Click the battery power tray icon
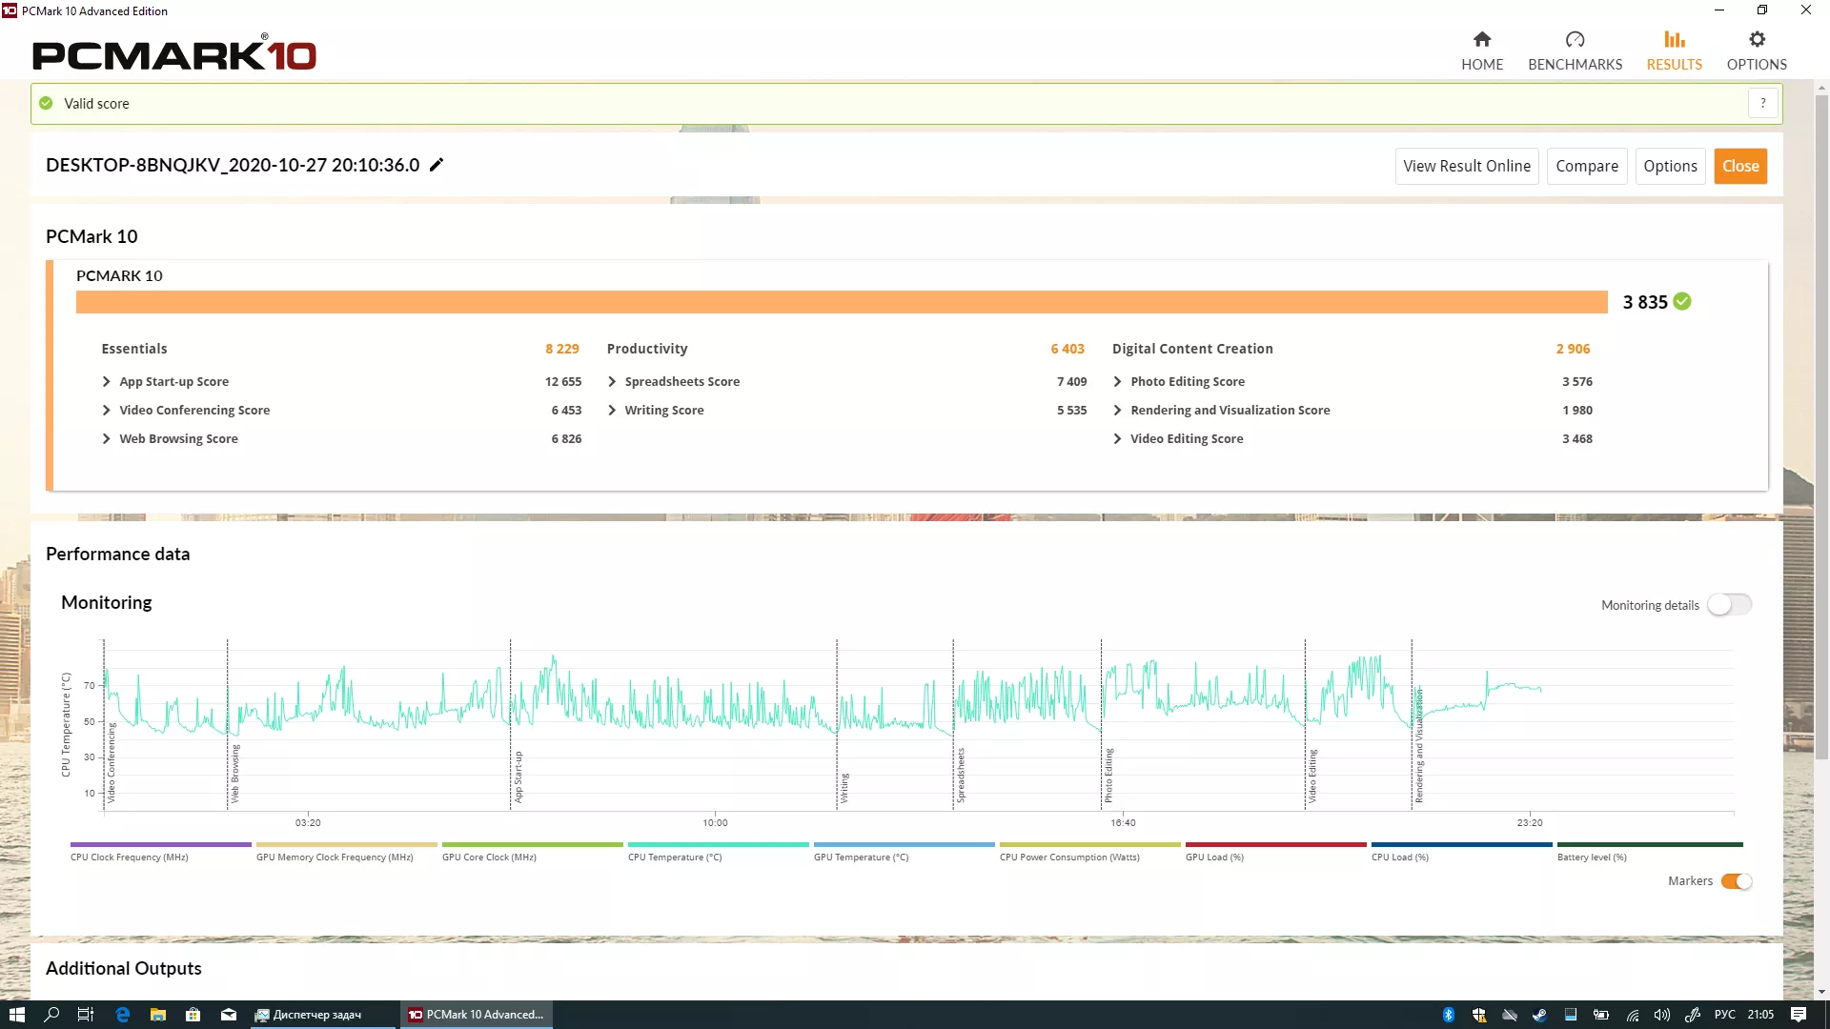 pos(1601,1015)
